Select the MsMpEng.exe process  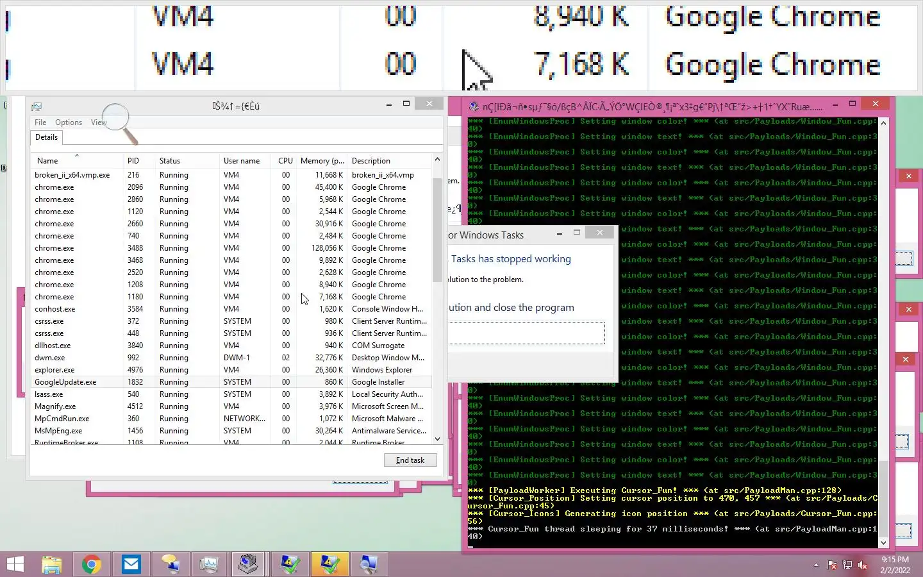click(231, 431)
